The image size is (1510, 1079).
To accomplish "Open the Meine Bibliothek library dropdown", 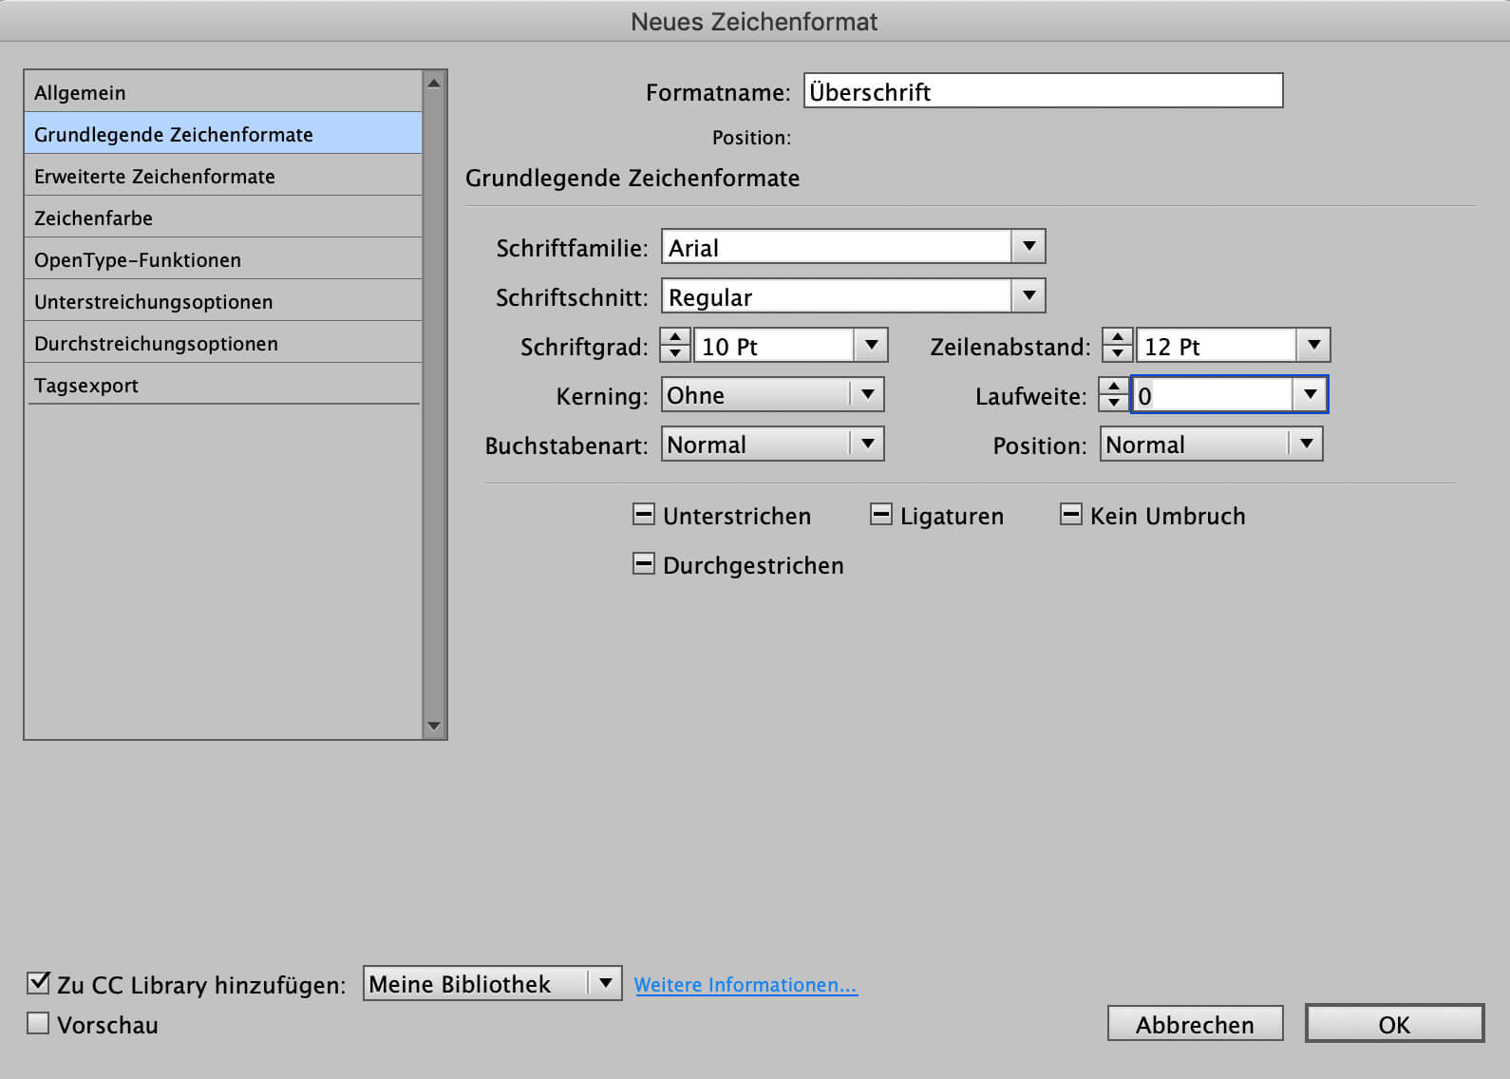I will (x=604, y=984).
